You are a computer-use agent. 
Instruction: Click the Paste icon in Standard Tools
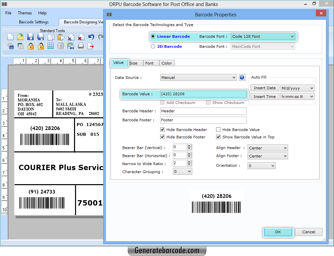tap(61, 37)
